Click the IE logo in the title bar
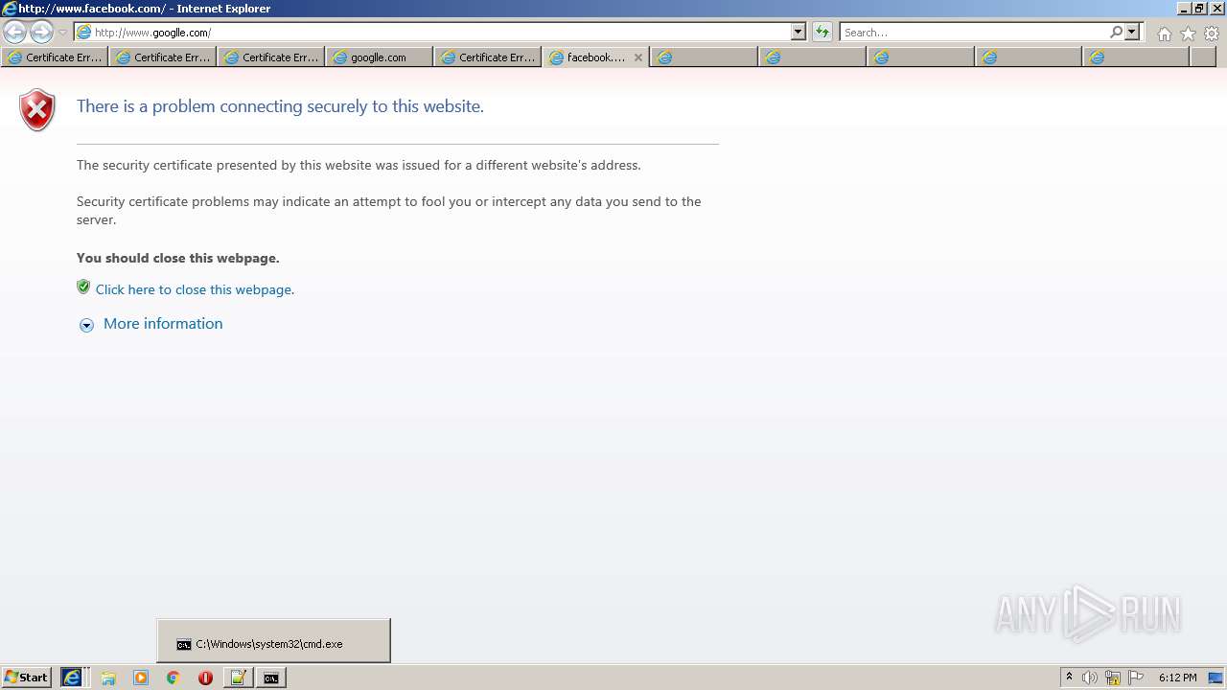The height and width of the screenshot is (690, 1227). click(x=9, y=8)
